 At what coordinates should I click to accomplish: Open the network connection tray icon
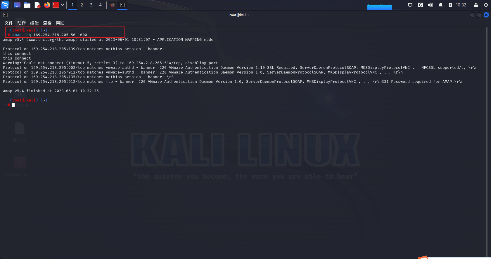(x=410, y=5)
